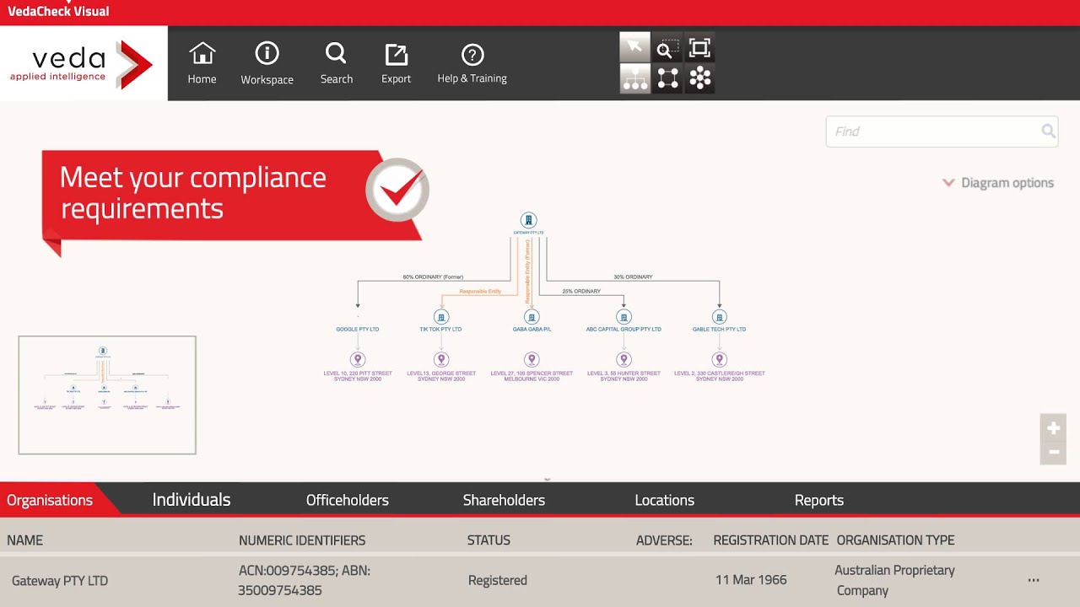
Task: Open the Search tool
Action: pos(336,64)
